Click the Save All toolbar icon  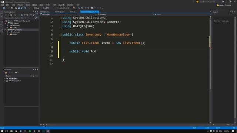click(21, 8)
